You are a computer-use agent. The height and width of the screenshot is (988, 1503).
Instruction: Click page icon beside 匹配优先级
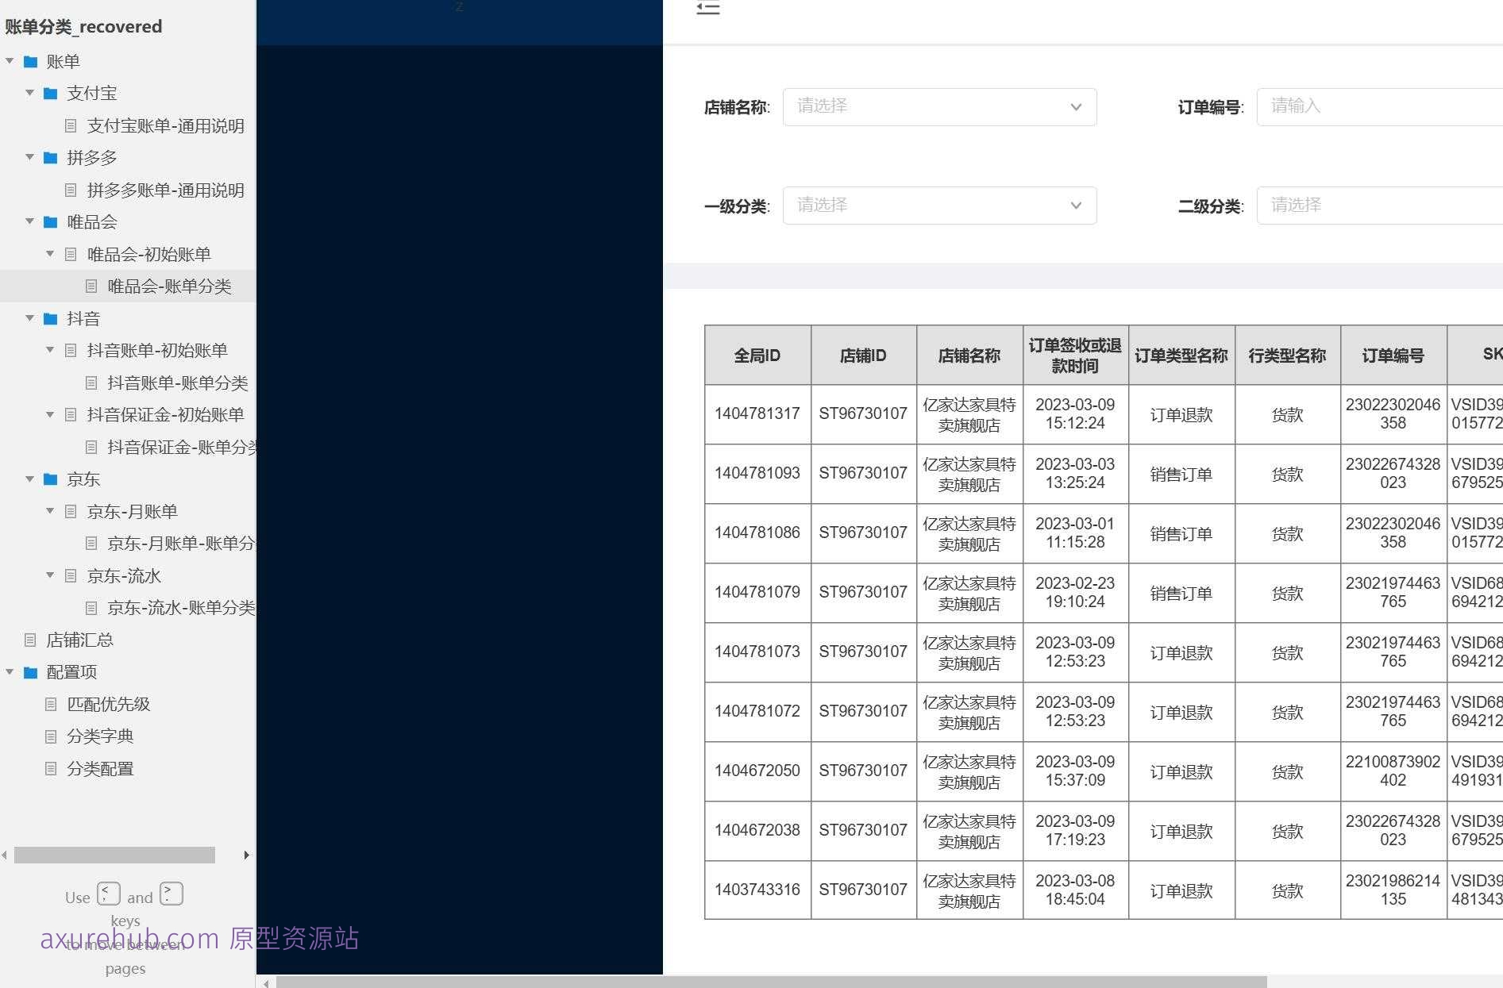coord(51,704)
